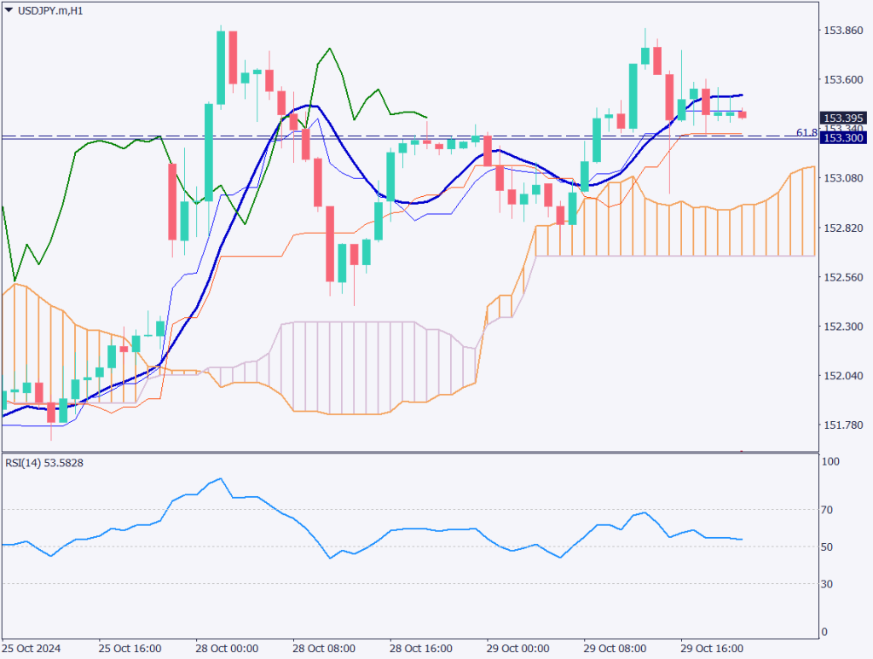Click the 25 Oct 2024 date label
This screenshot has height=659, width=873.
[x=32, y=647]
